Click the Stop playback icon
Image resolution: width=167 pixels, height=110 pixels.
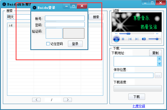tap(123, 39)
